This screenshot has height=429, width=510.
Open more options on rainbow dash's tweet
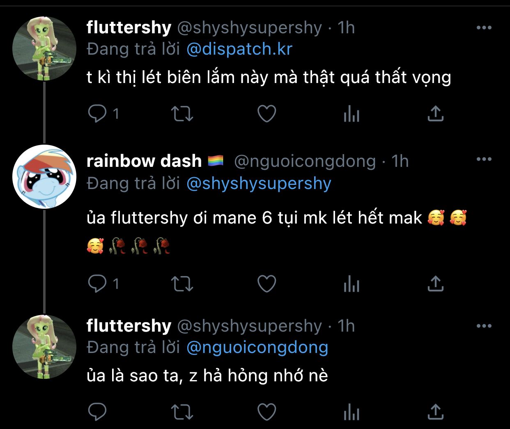(484, 159)
